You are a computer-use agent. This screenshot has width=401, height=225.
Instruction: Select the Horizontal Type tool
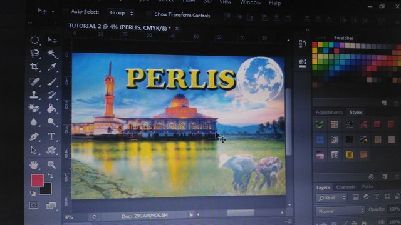(x=51, y=136)
